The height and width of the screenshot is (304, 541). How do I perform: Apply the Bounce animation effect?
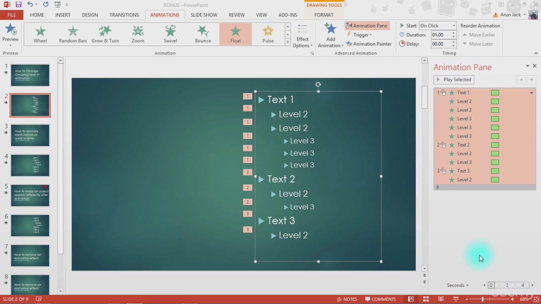203,33
